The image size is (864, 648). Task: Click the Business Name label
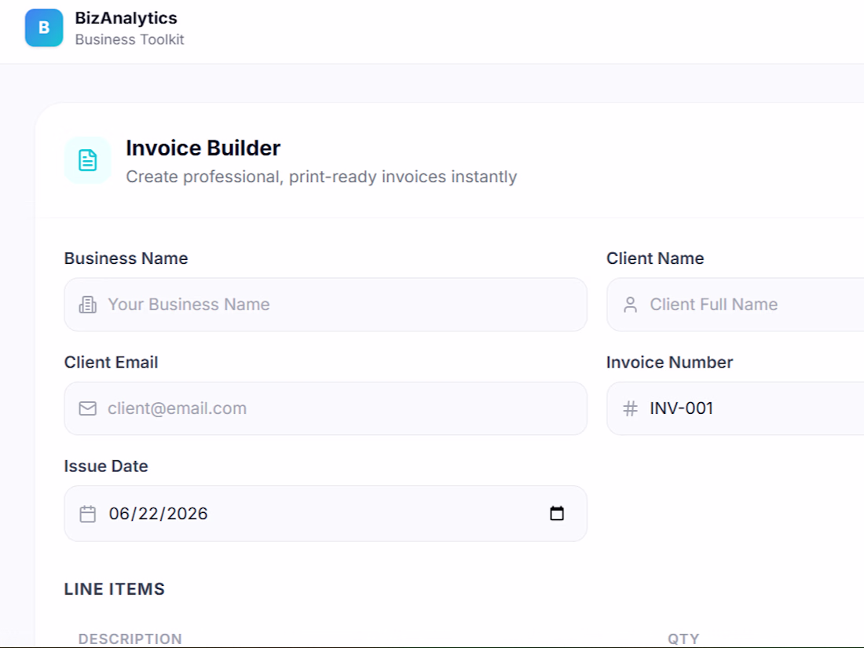pyautogui.click(x=126, y=258)
